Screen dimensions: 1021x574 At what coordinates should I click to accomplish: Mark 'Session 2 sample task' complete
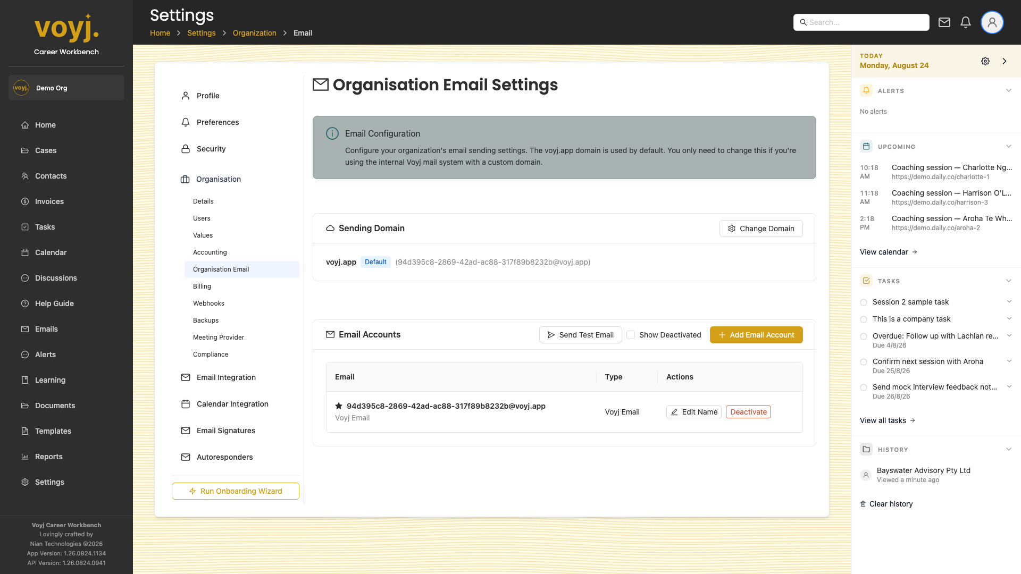[x=864, y=302]
